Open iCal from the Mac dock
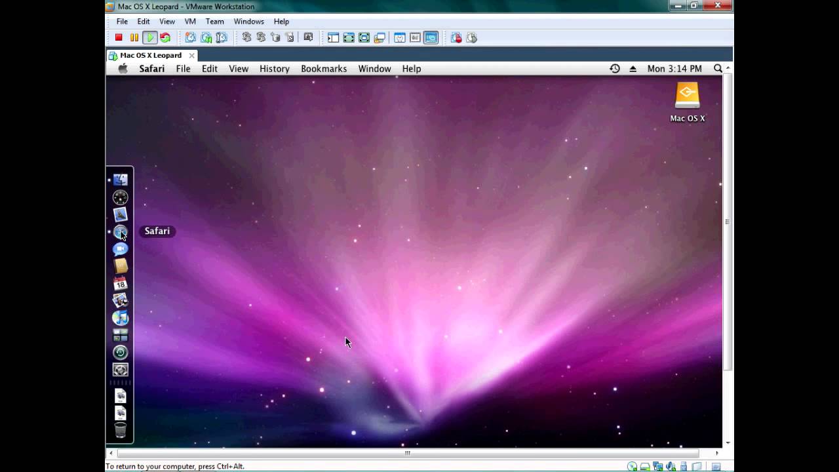839x472 pixels. pyautogui.click(x=120, y=283)
